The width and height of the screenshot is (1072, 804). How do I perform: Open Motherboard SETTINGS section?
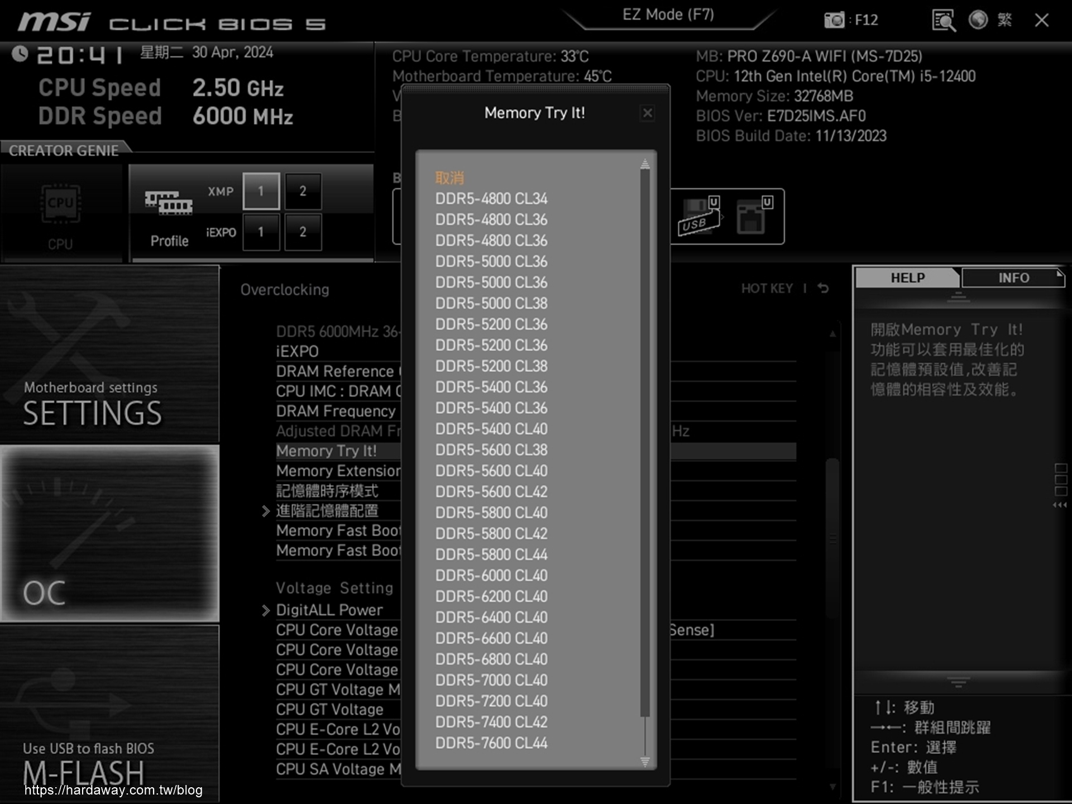pos(109,354)
